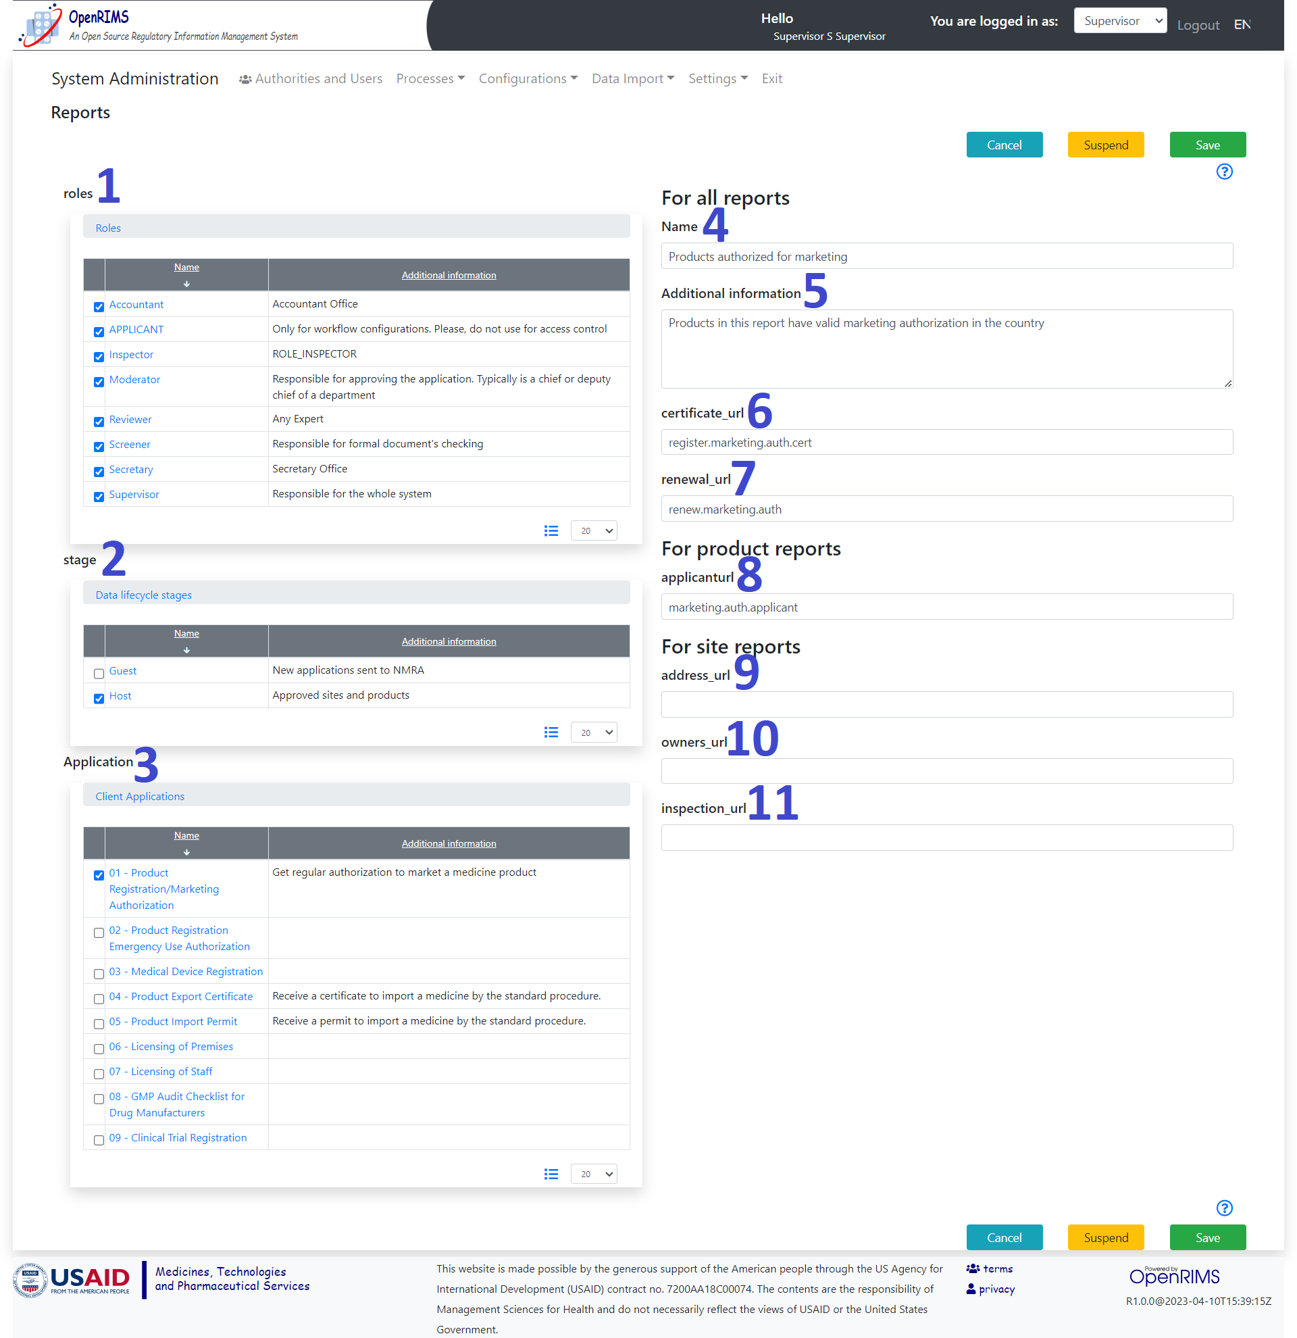Open help icon above bottom Save button
Viewport: 1297px width, 1338px height.
[1224, 1208]
